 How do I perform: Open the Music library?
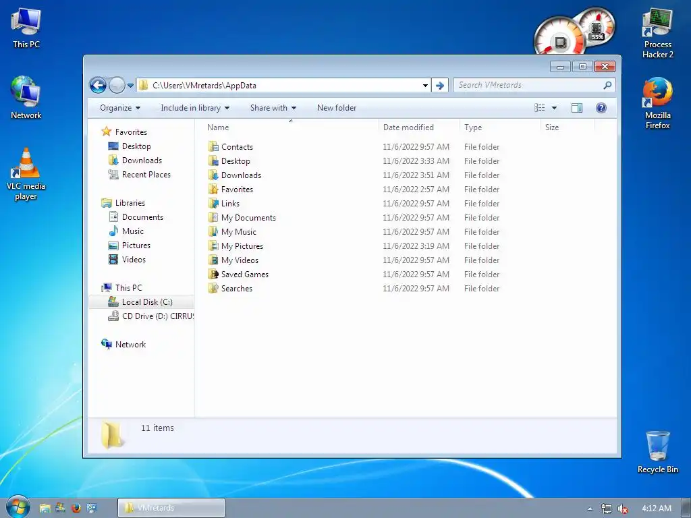[126, 231]
